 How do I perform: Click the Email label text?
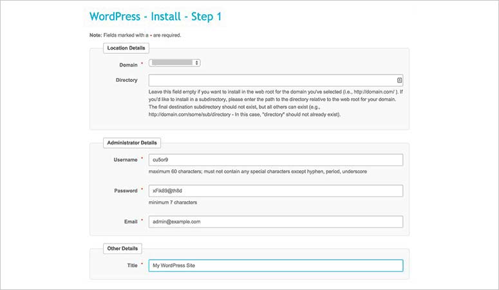(x=130, y=220)
